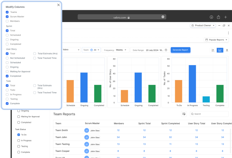Expand the Product Owner role dropdown
232x158 pixels.
[203, 25]
